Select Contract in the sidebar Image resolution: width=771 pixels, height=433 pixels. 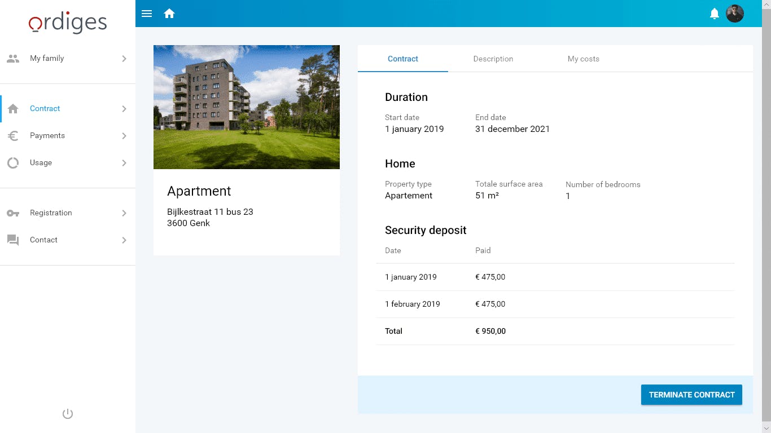(45, 109)
